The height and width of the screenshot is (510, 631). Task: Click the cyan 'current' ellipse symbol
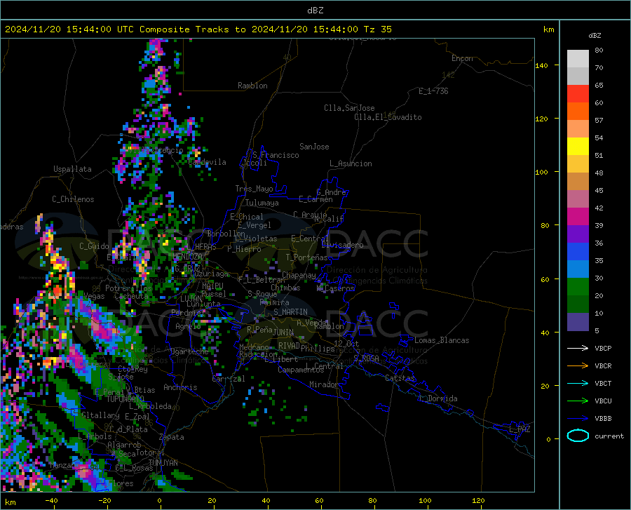(x=578, y=436)
